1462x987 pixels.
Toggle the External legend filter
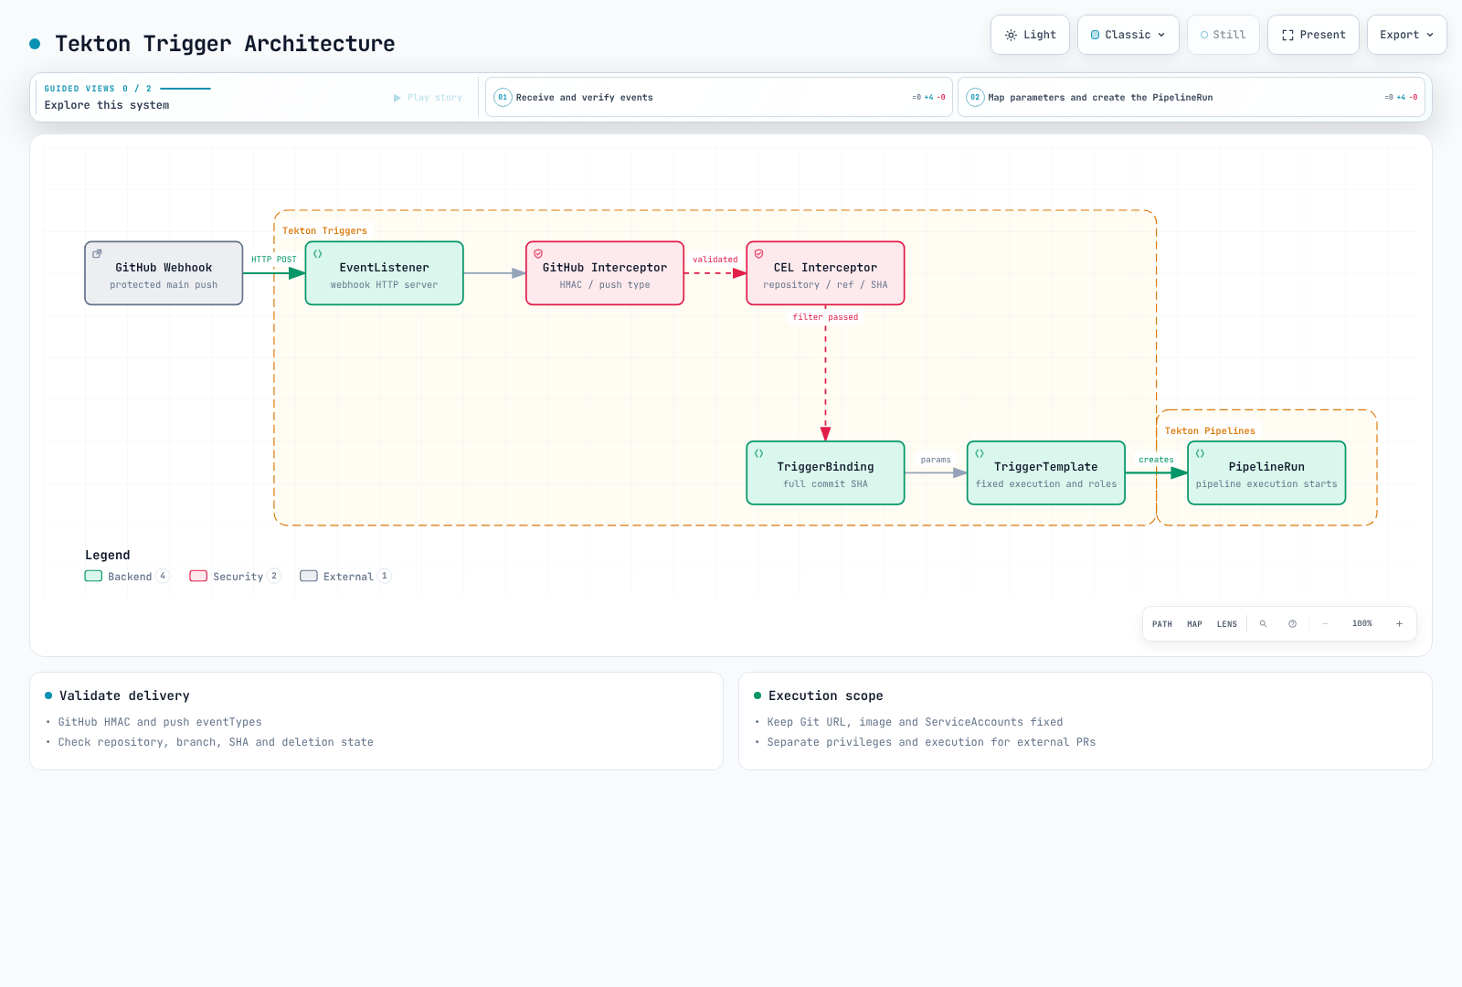(x=345, y=577)
